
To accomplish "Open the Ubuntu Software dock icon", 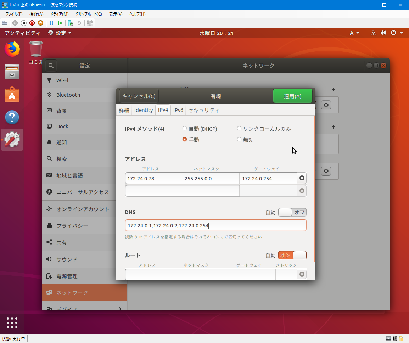I will pos(12,95).
